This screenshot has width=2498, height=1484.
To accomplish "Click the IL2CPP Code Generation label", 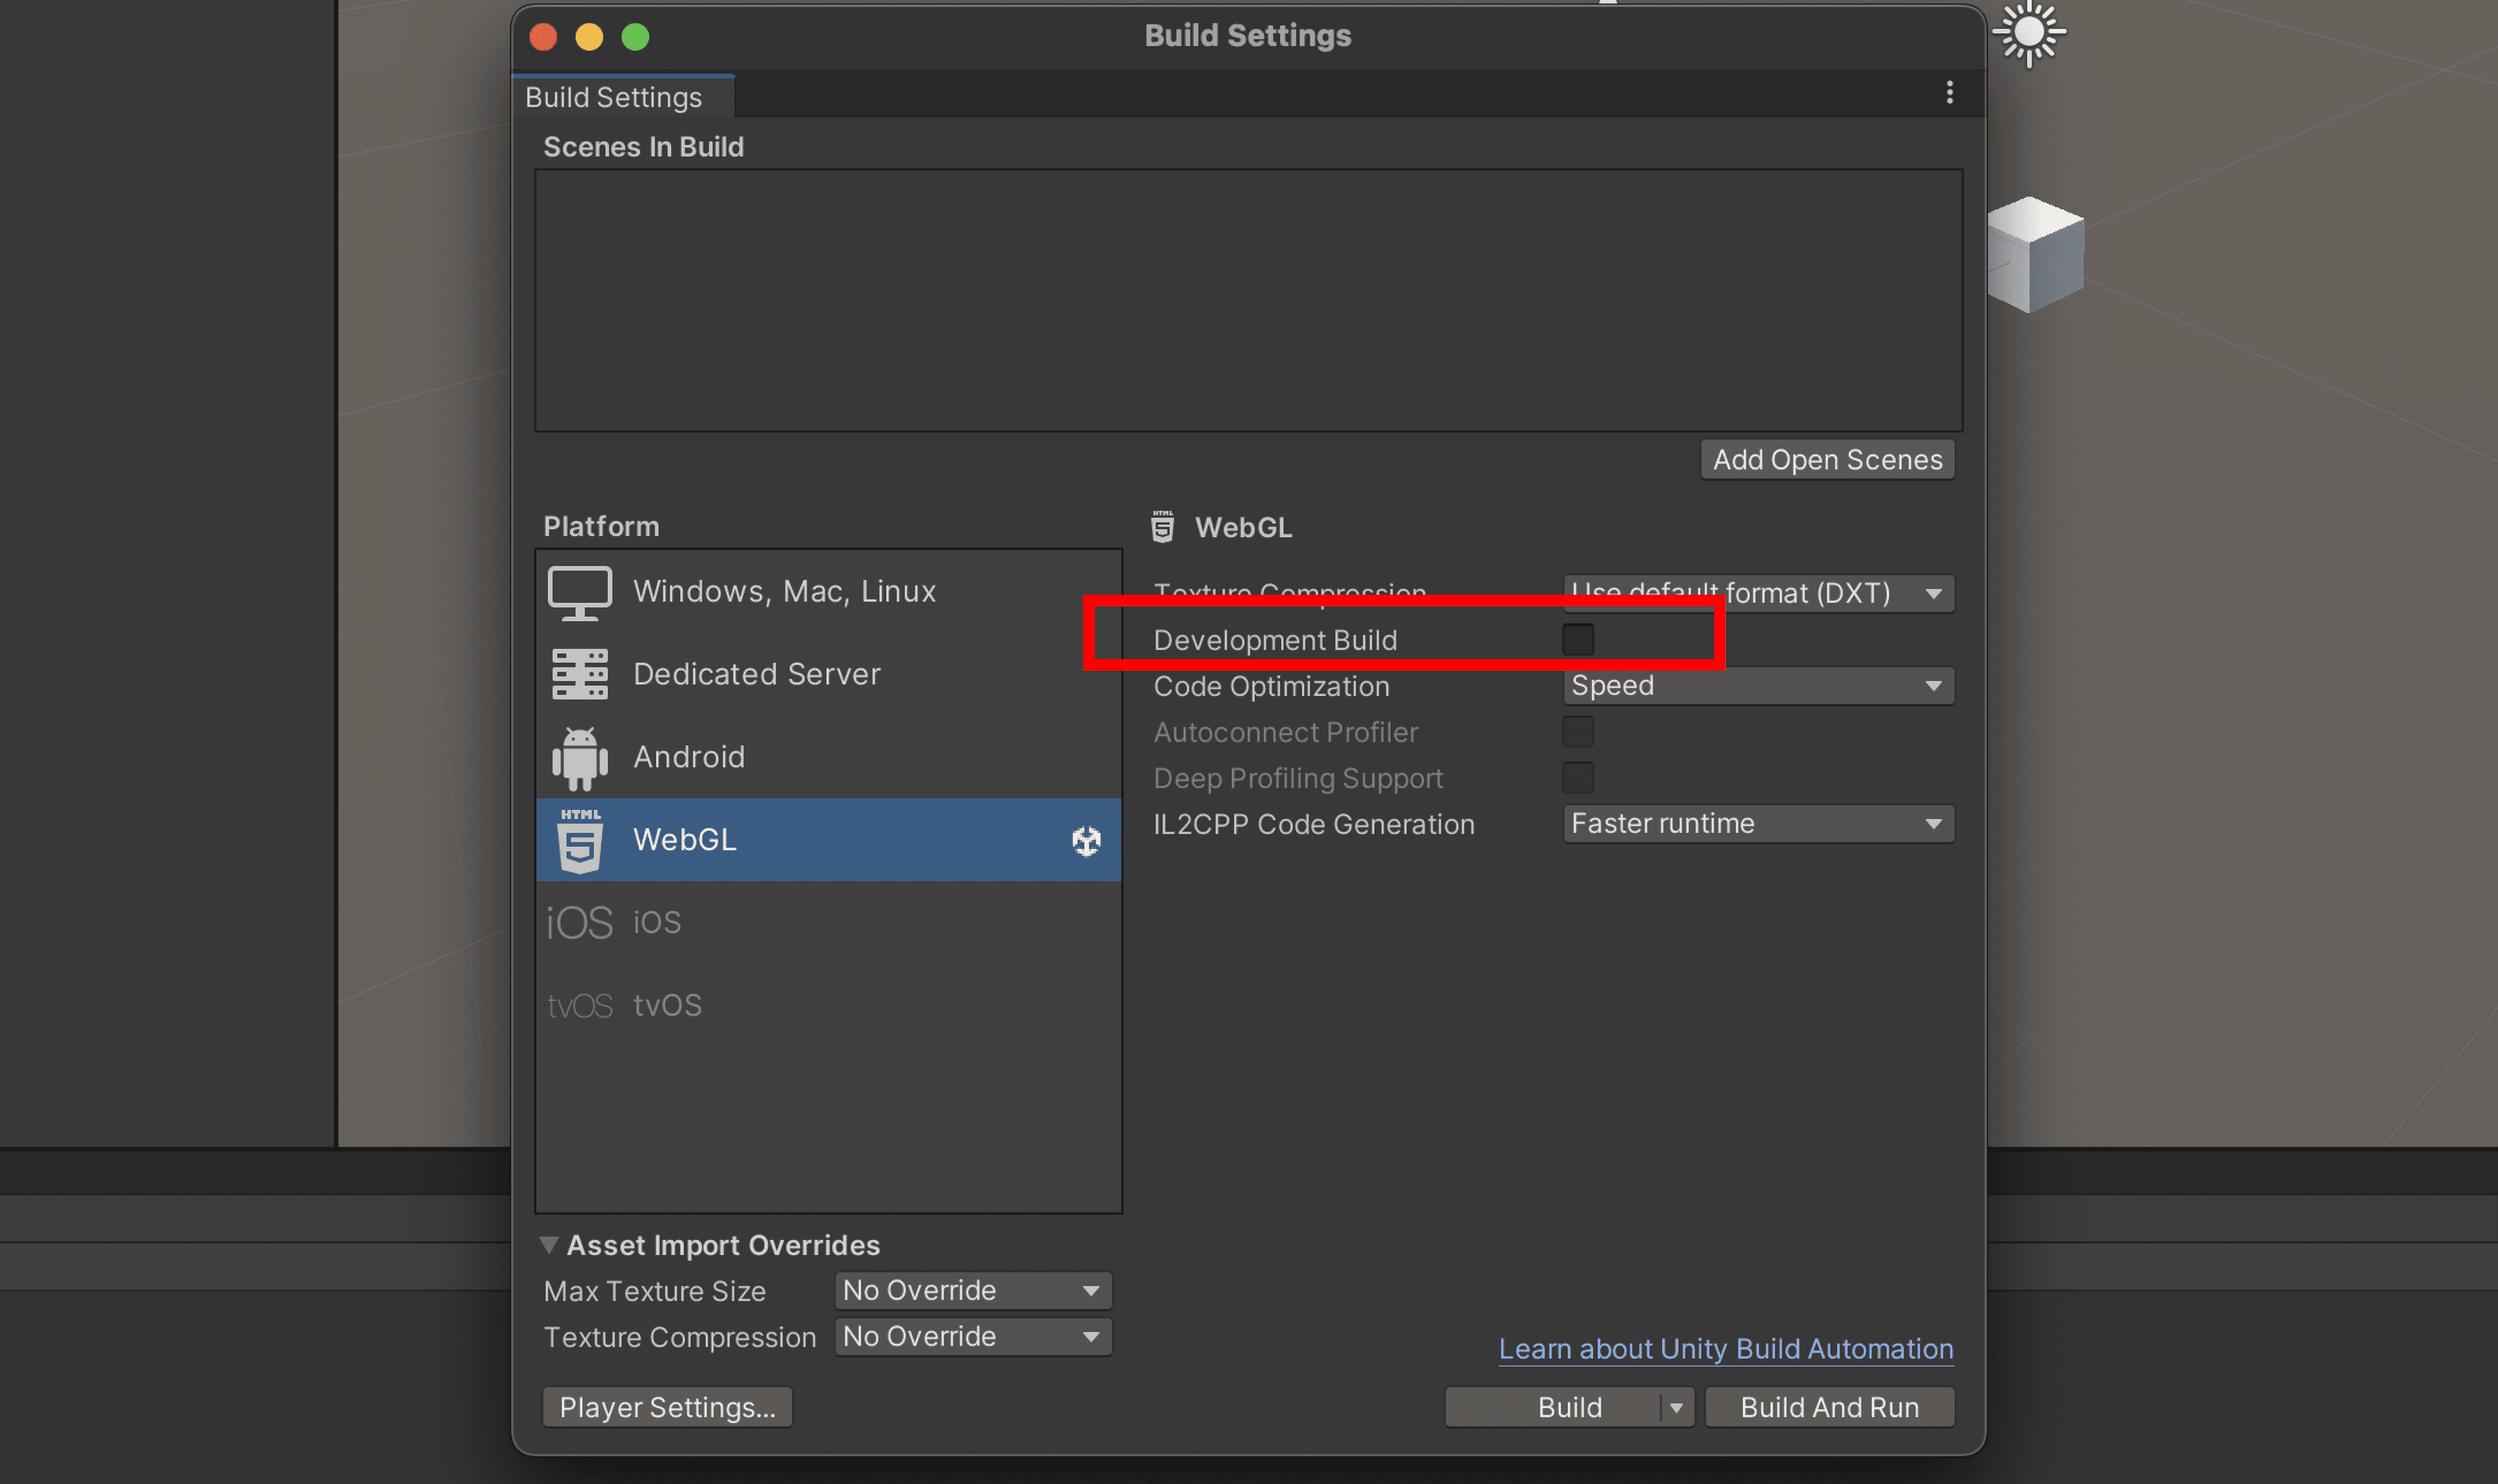I will [x=1314, y=824].
